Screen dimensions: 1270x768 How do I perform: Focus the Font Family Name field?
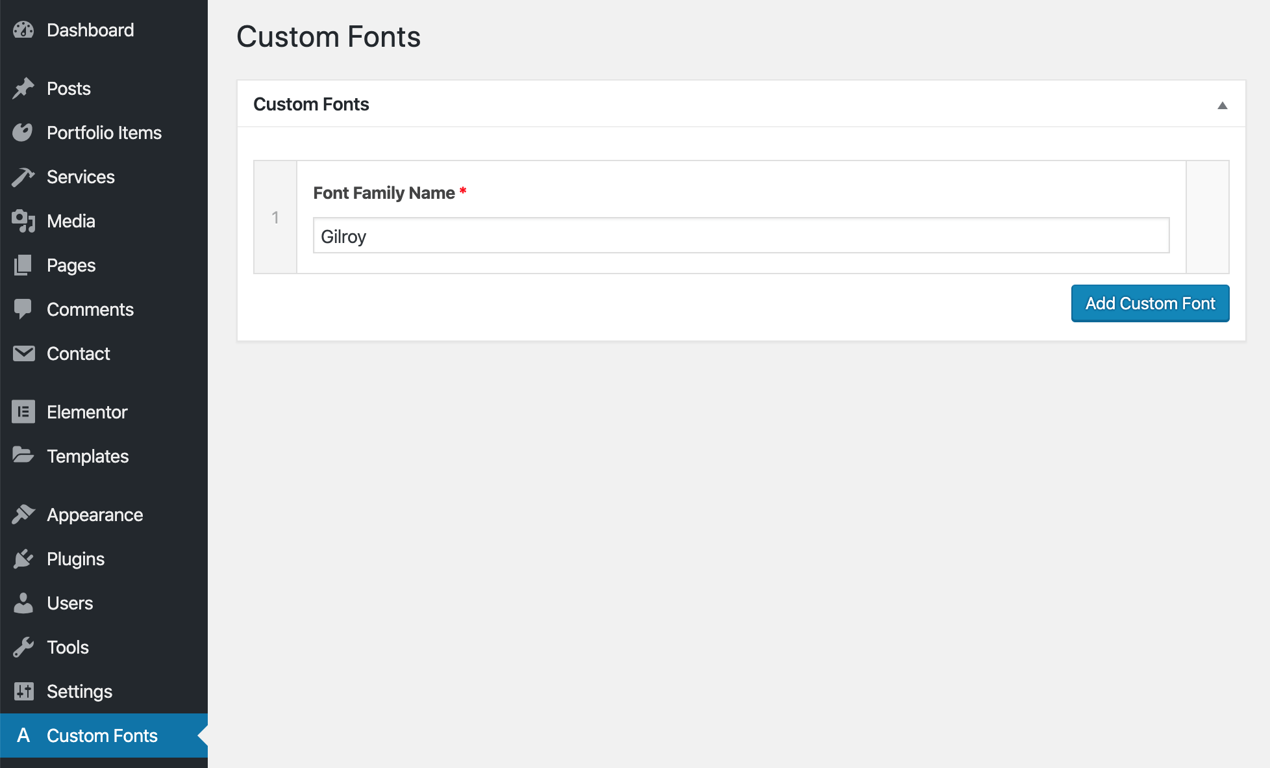[x=741, y=236]
